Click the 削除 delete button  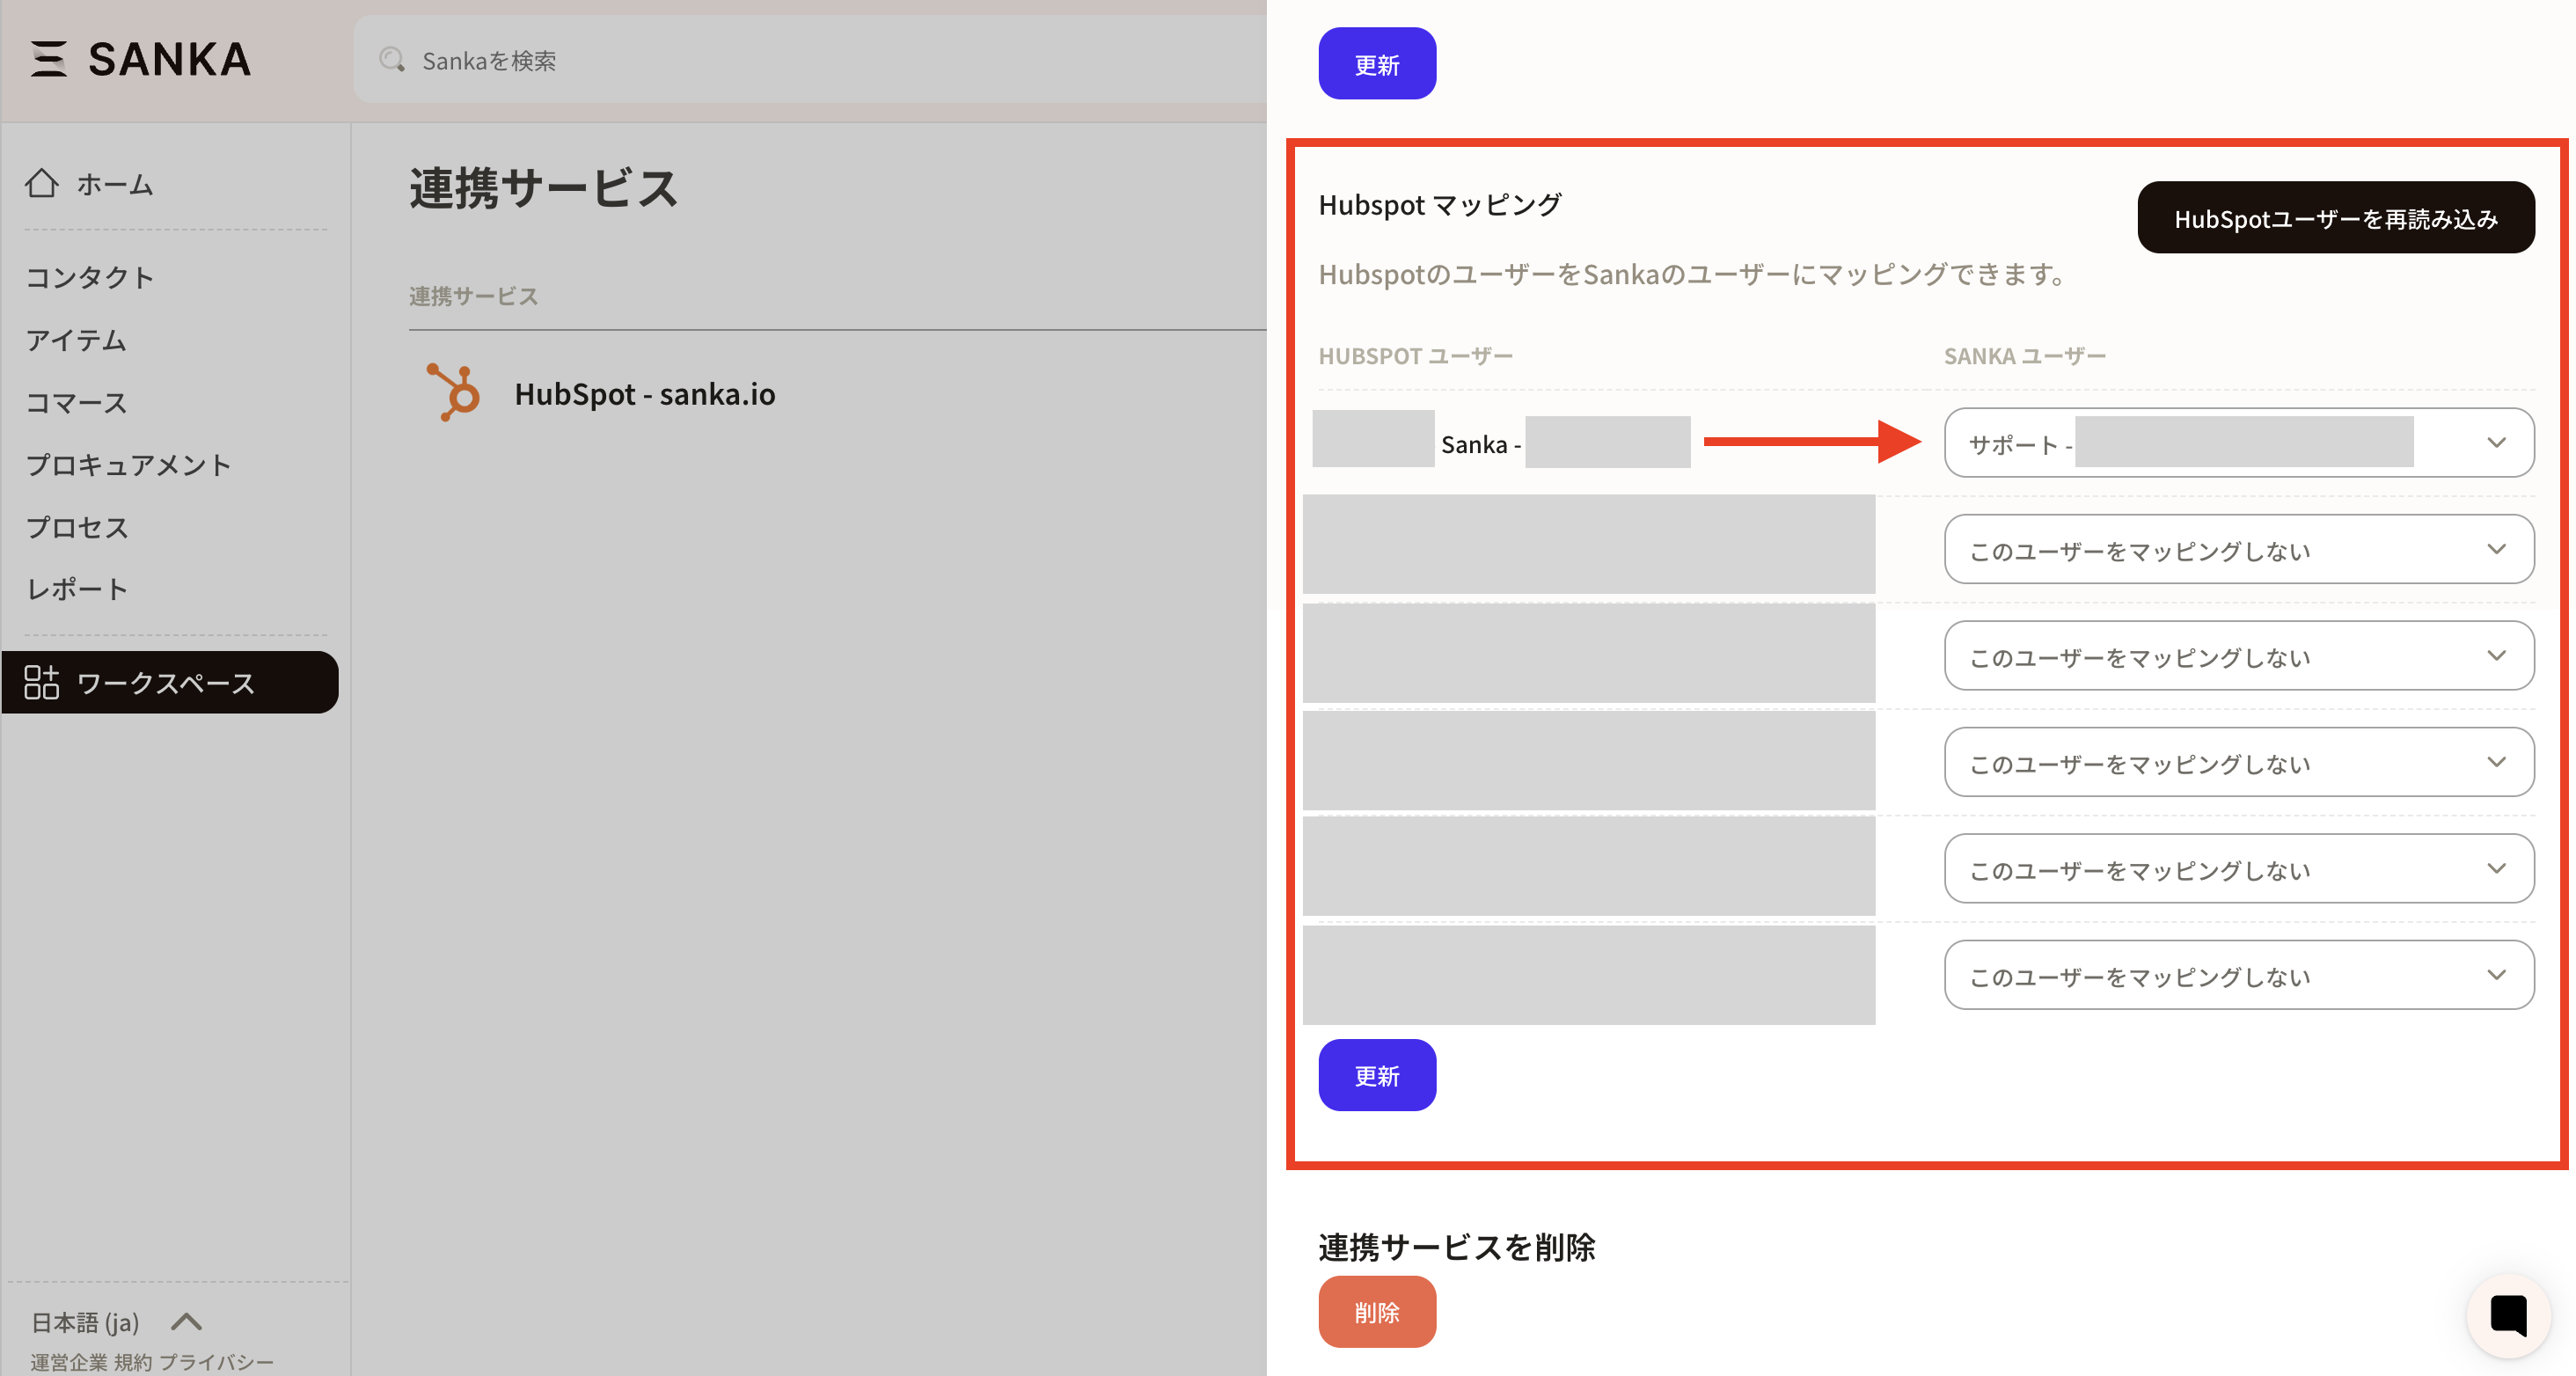tap(1377, 1312)
